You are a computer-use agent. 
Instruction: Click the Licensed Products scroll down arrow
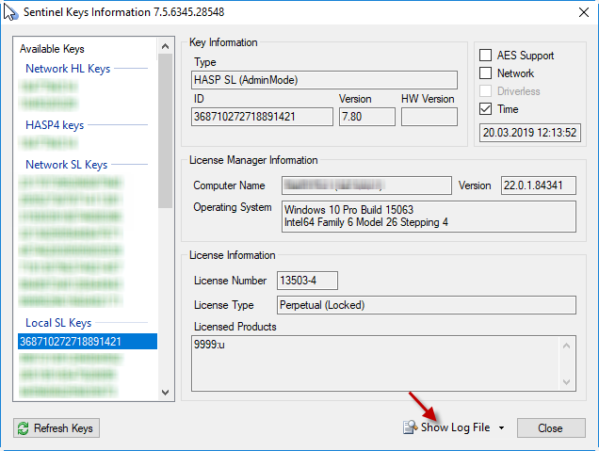tap(567, 382)
